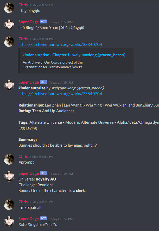Open the archiveofourown link in Chris's message
Screen dimensions: 159x231
[x=60, y=45]
